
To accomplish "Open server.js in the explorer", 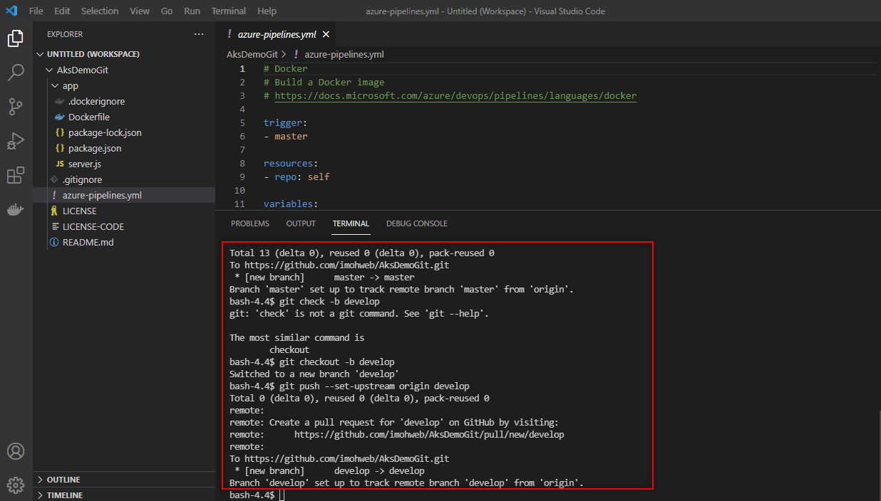I will point(124,164).
